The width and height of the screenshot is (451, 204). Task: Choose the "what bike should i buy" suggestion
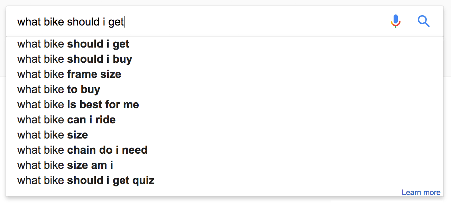coord(75,59)
